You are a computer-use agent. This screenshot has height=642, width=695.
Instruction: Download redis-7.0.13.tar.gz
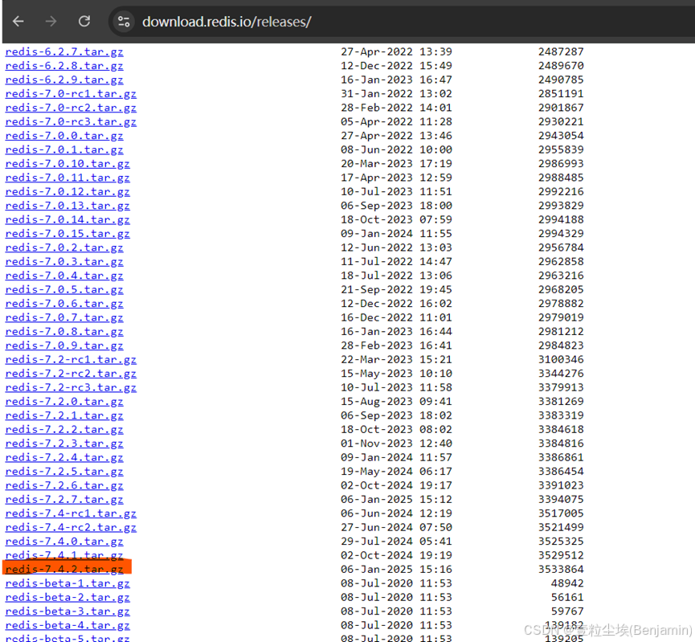[x=67, y=206]
